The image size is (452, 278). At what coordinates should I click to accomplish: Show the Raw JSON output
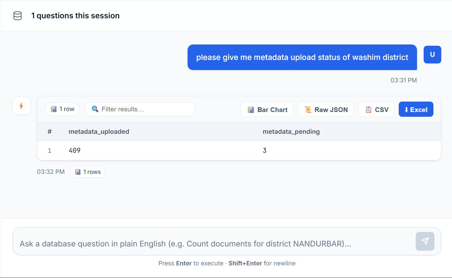coord(326,109)
